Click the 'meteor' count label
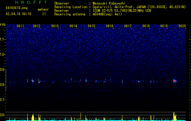Viewport: 191px width, 121px height. click(x=43, y=9)
